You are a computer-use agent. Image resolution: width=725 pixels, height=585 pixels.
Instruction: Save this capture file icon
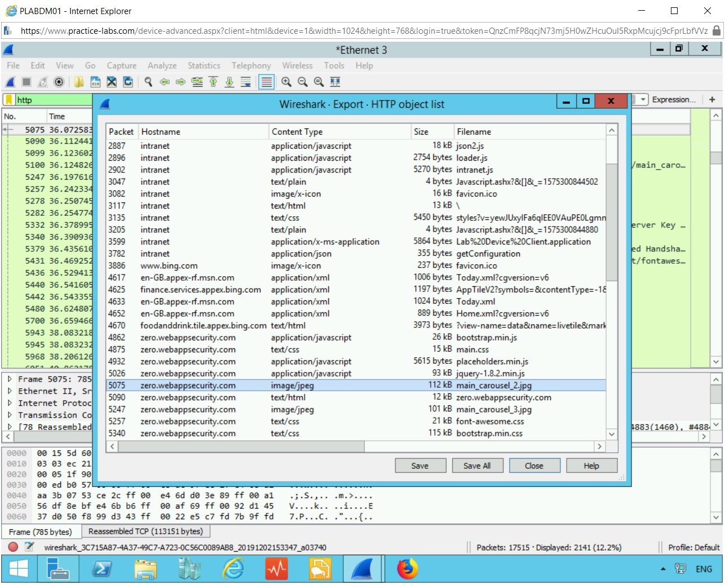(x=95, y=82)
